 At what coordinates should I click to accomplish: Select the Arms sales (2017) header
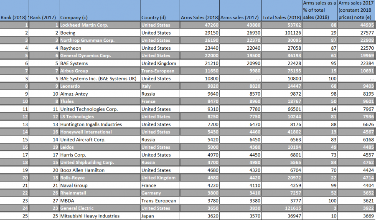coord(241,10)
